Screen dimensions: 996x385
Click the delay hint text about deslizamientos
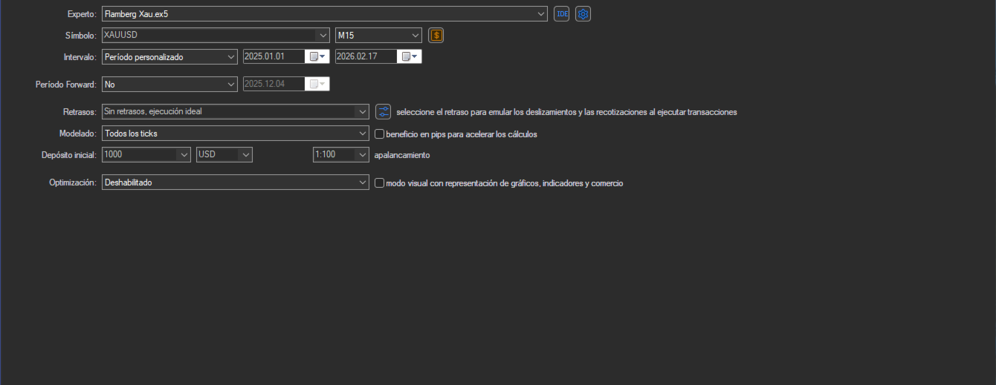coord(567,112)
